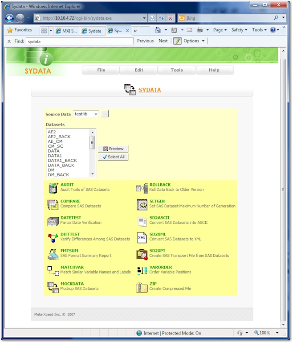Viewport: 293px width, 343px height.
Task: Click the SD2ASCII document icon
Action: pos(142,221)
